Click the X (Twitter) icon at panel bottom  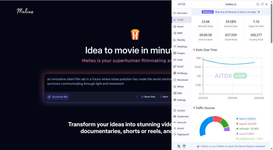pyautogui.click(x=179, y=146)
